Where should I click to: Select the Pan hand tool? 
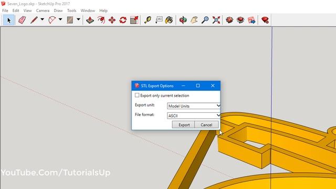194,20
